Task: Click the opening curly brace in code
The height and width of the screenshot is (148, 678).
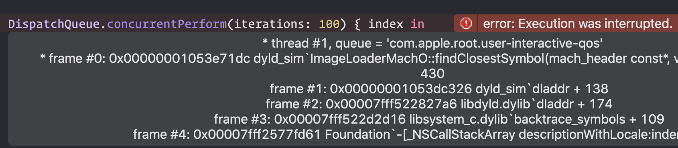Action: 357,24
